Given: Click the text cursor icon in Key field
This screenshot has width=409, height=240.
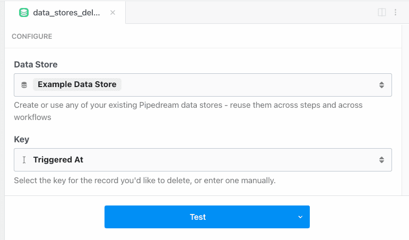Looking at the screenshot, I should [24, 160].
